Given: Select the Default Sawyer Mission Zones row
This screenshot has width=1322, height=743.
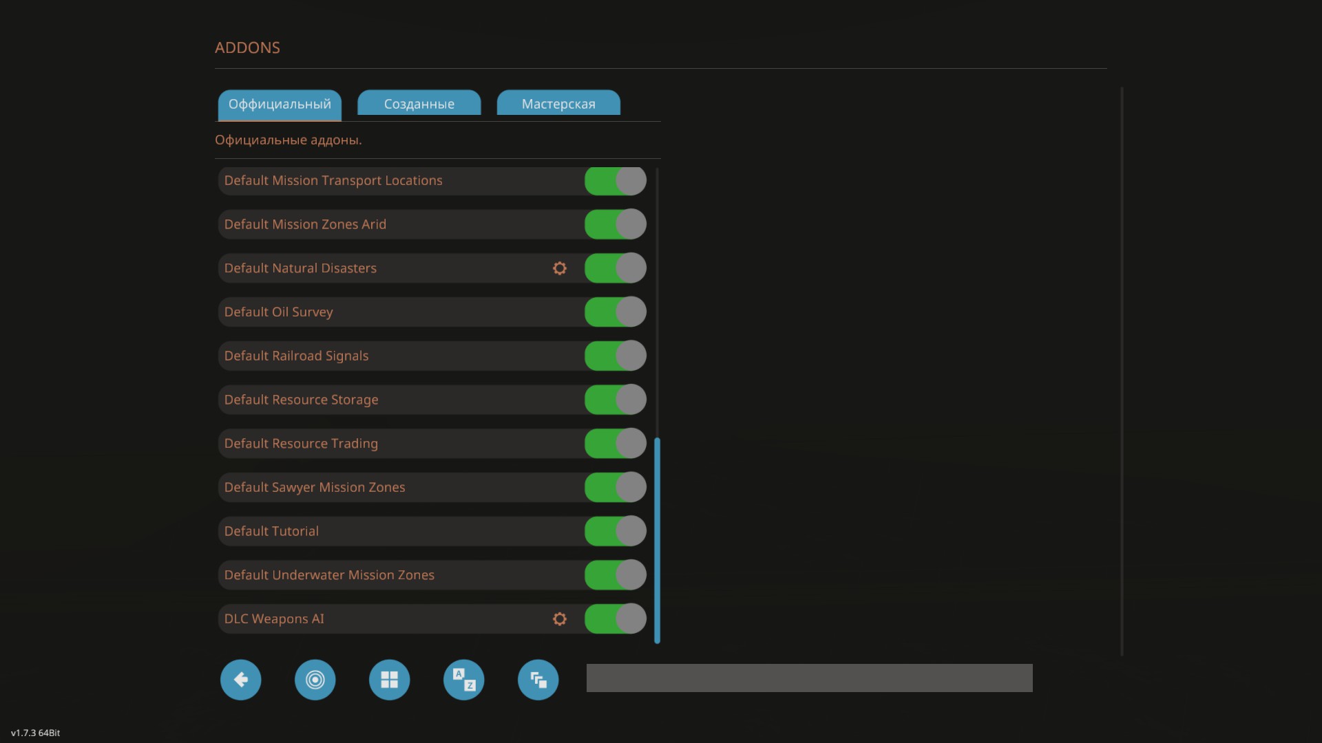Looking at the screenshot, I should tap(386, 487).
